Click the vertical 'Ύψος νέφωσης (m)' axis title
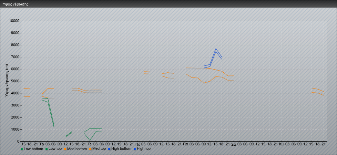This screenshot has width=337, height=155. [7, 81]
